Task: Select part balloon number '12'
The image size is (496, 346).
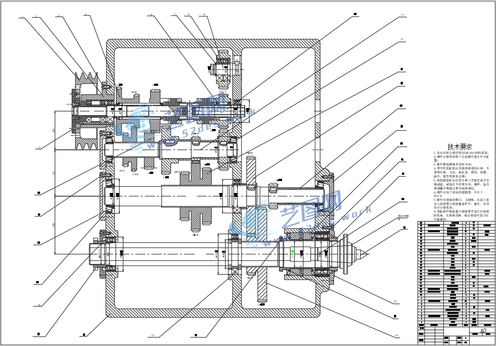Action: point(402,40)
